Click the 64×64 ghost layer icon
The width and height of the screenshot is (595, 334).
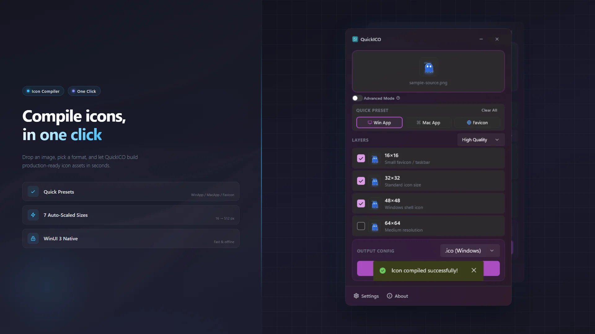point(375,227)
